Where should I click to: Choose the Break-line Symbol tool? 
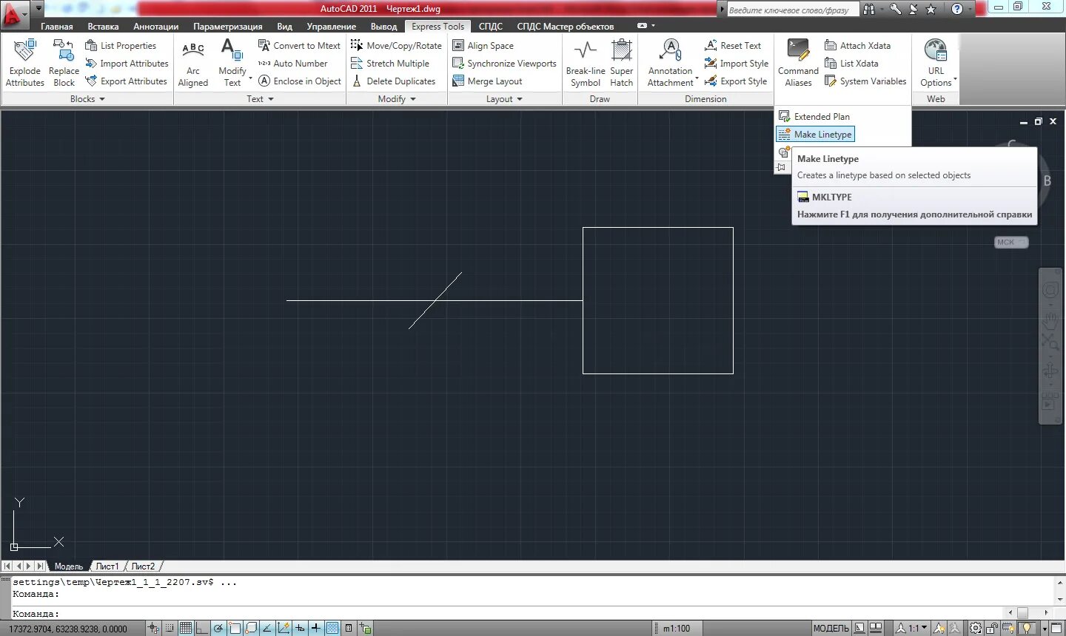[586, 62]
